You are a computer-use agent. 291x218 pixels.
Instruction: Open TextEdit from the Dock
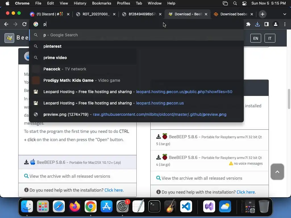138,206
